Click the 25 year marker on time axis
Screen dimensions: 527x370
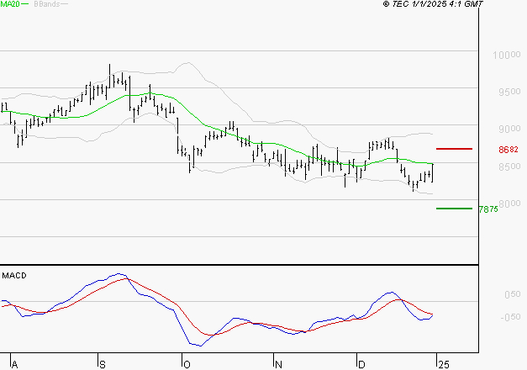point(444,365)
